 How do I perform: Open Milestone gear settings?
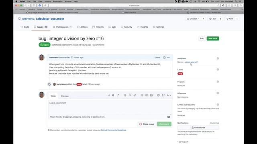coord(218,93)
